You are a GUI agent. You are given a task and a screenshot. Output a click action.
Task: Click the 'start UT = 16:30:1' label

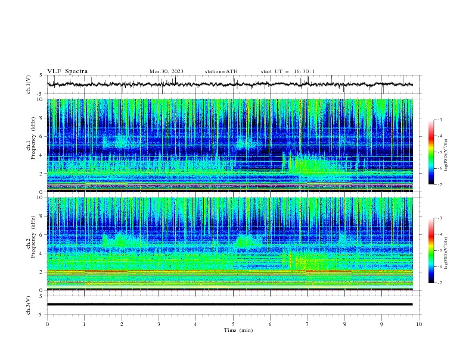tap(288, 71)
